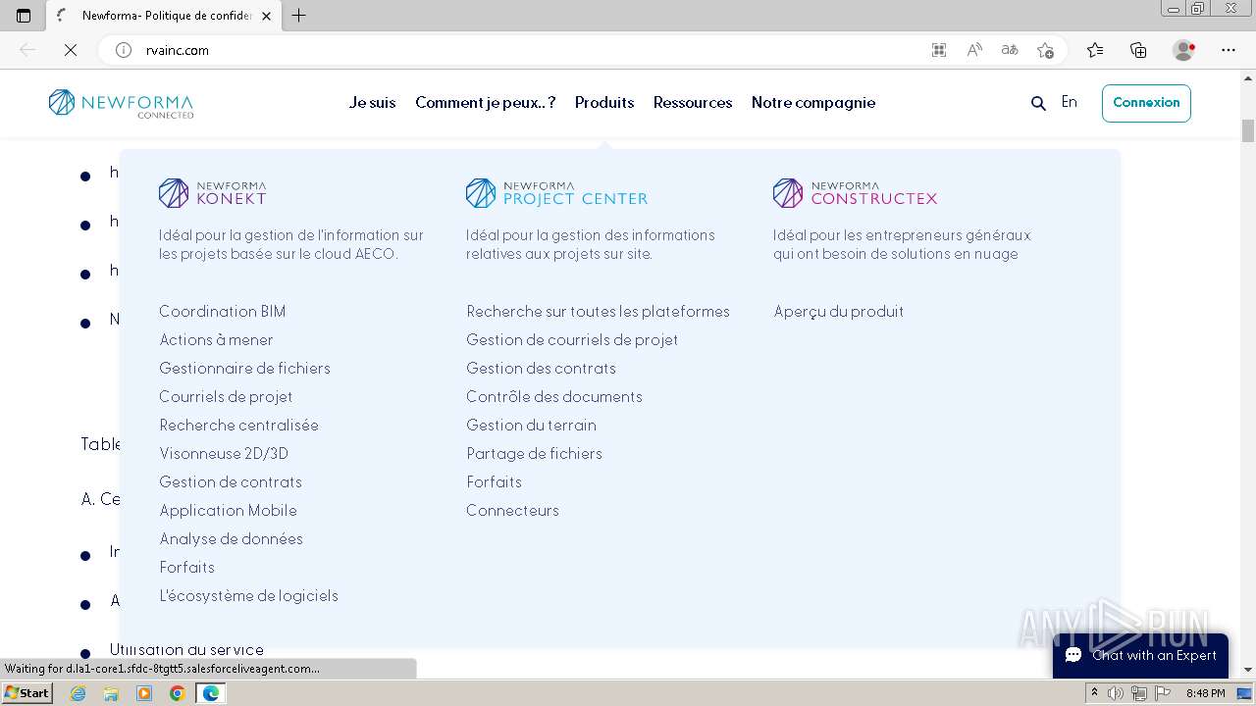Click the stop loading button

pyautogui.click(x=71, y=50)
